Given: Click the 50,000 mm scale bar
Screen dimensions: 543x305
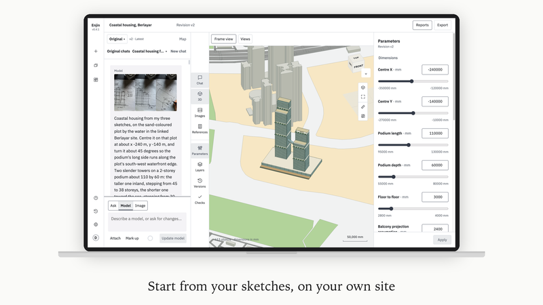Looking at the screenshot, I should tap(355, 239).
